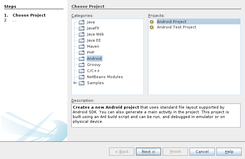
Task: Click the PHP folder icon
Action: [x=81, y=52]
